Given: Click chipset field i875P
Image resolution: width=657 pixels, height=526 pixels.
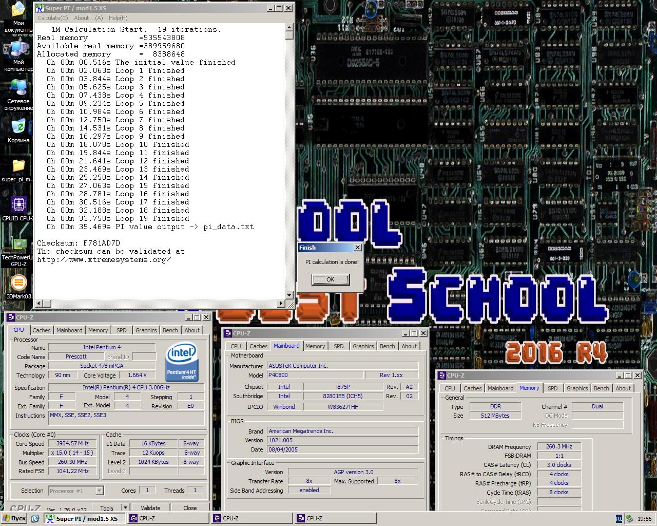Looking at the screenshot, I should tap(343, 387).
